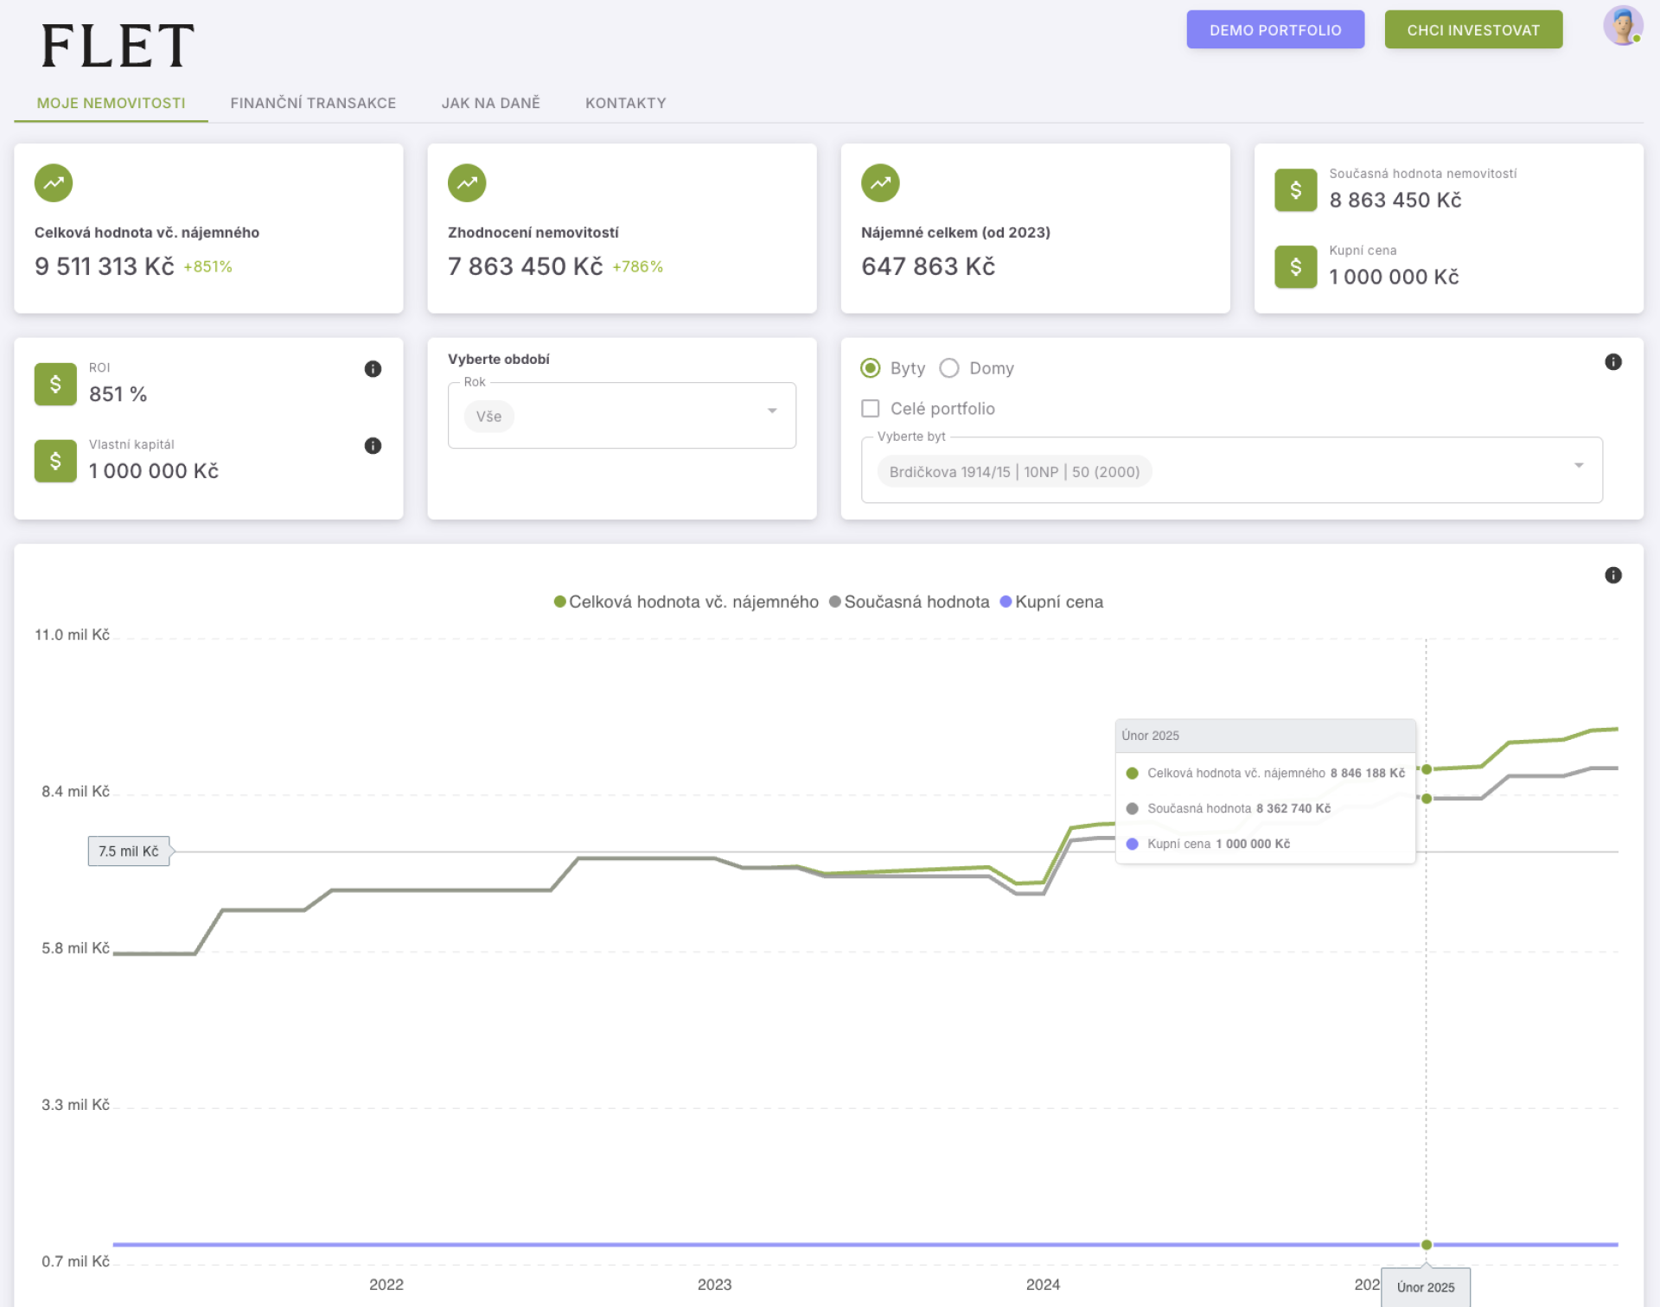Click the ROI info icon

point(373,369)
